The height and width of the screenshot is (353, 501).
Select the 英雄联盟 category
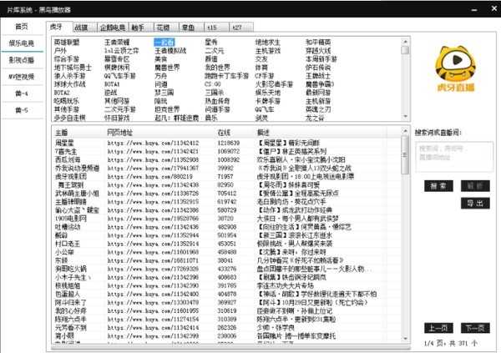[x=67, y=43]
